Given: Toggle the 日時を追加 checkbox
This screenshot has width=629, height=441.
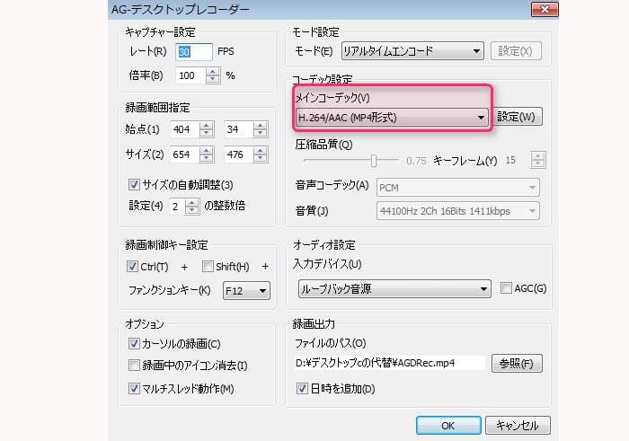Looking at the screenshot, I should pyautogui.click(x=302, y=388).
